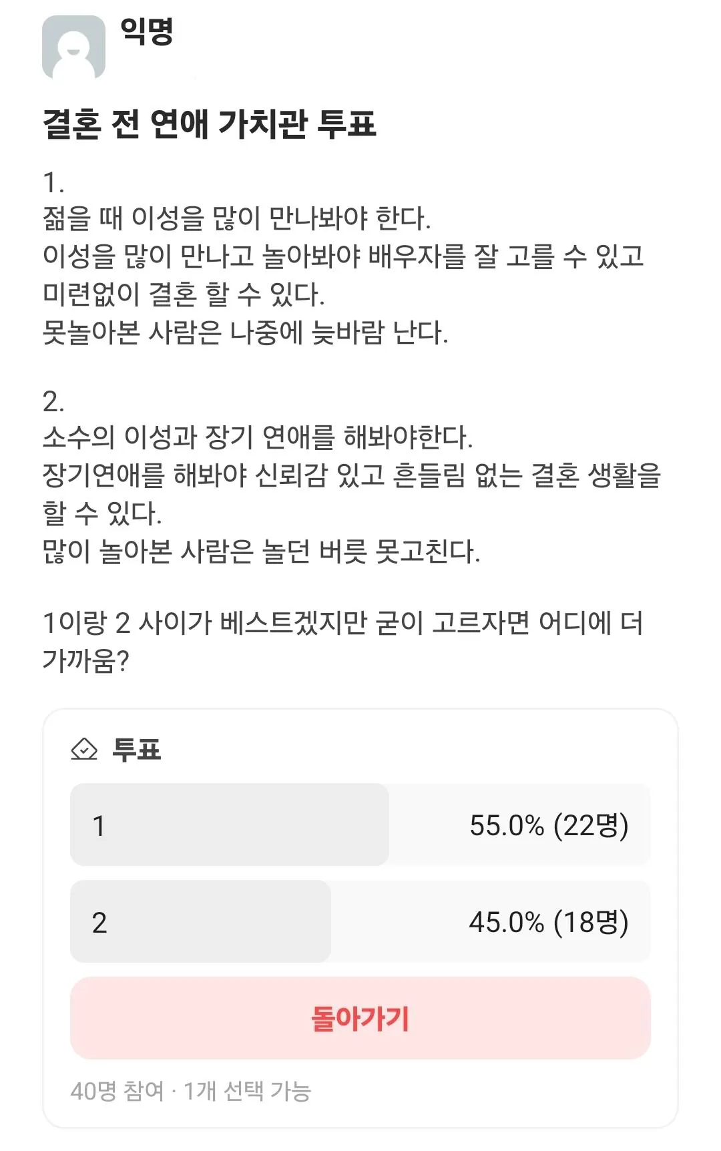Click the line starting with 이성을 많이 만나고 놀아봐야
This screenshot has width=721, height=1151.
coord(342,256)
